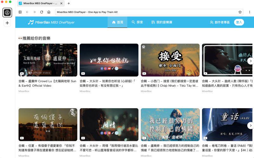Screen dimensions: 254x158
Task: Open the 我已經很努力的控制自己的情緒 thumbnail
Action: click(170, 125)
